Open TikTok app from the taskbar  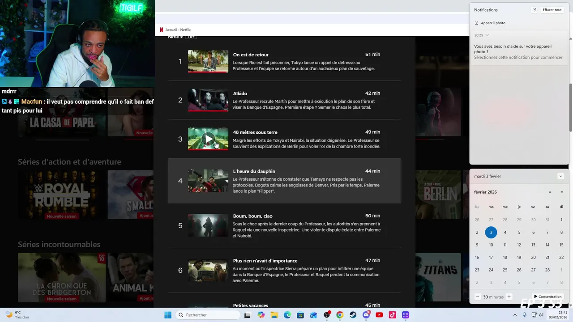pyautogui.click(x=393, y=315)
